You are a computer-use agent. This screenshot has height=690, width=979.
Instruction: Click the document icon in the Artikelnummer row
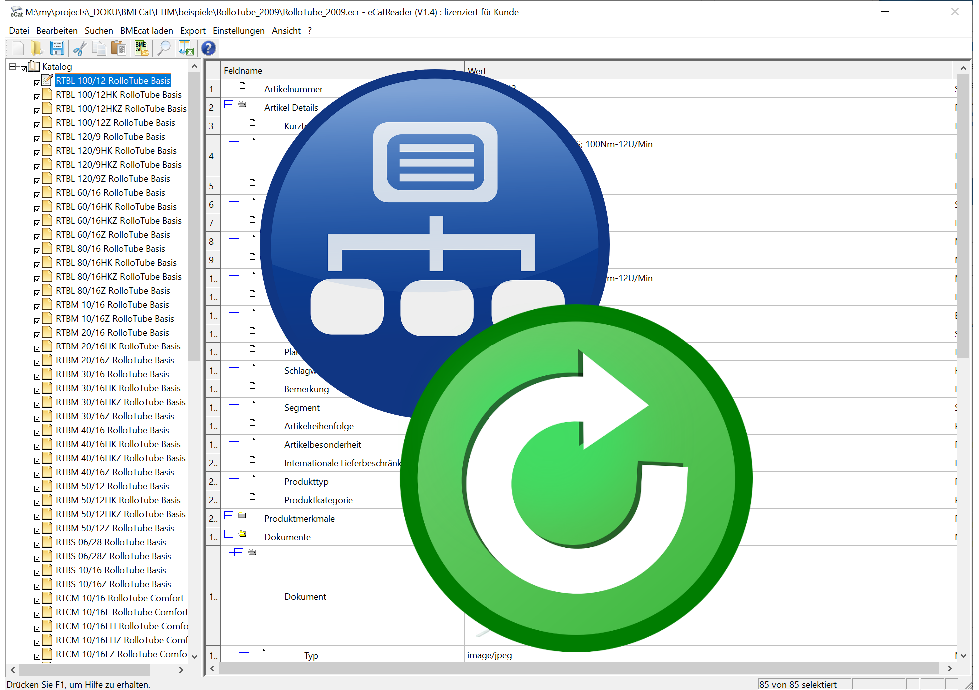[x=243, y=86]
